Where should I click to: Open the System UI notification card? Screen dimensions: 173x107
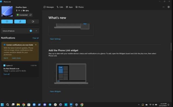20,70
